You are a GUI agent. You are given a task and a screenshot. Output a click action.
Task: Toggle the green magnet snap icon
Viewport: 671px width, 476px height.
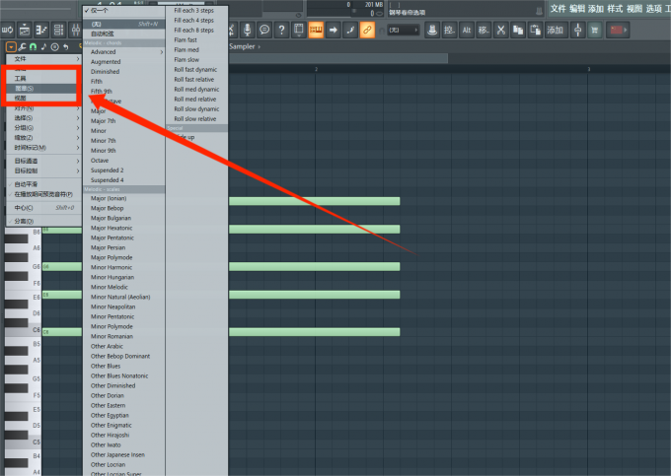coord(33,46)
